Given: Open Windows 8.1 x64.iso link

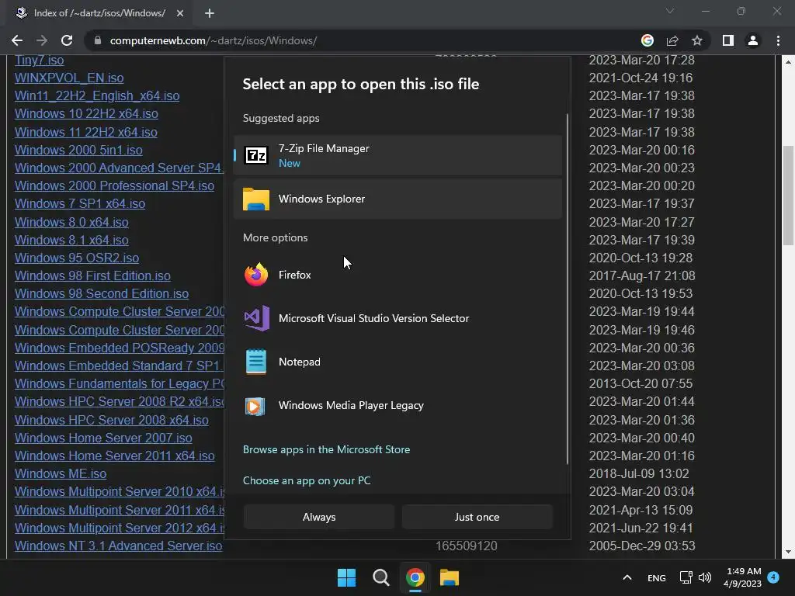Looking at the screenshot, I should pos(71,240).
